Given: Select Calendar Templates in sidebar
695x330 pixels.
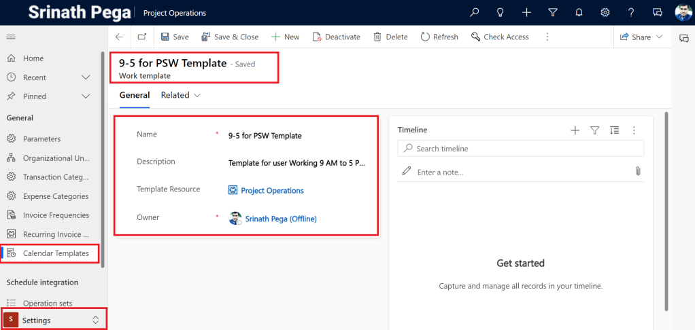Looking at the screenshot, I should (x=55, y=253).
